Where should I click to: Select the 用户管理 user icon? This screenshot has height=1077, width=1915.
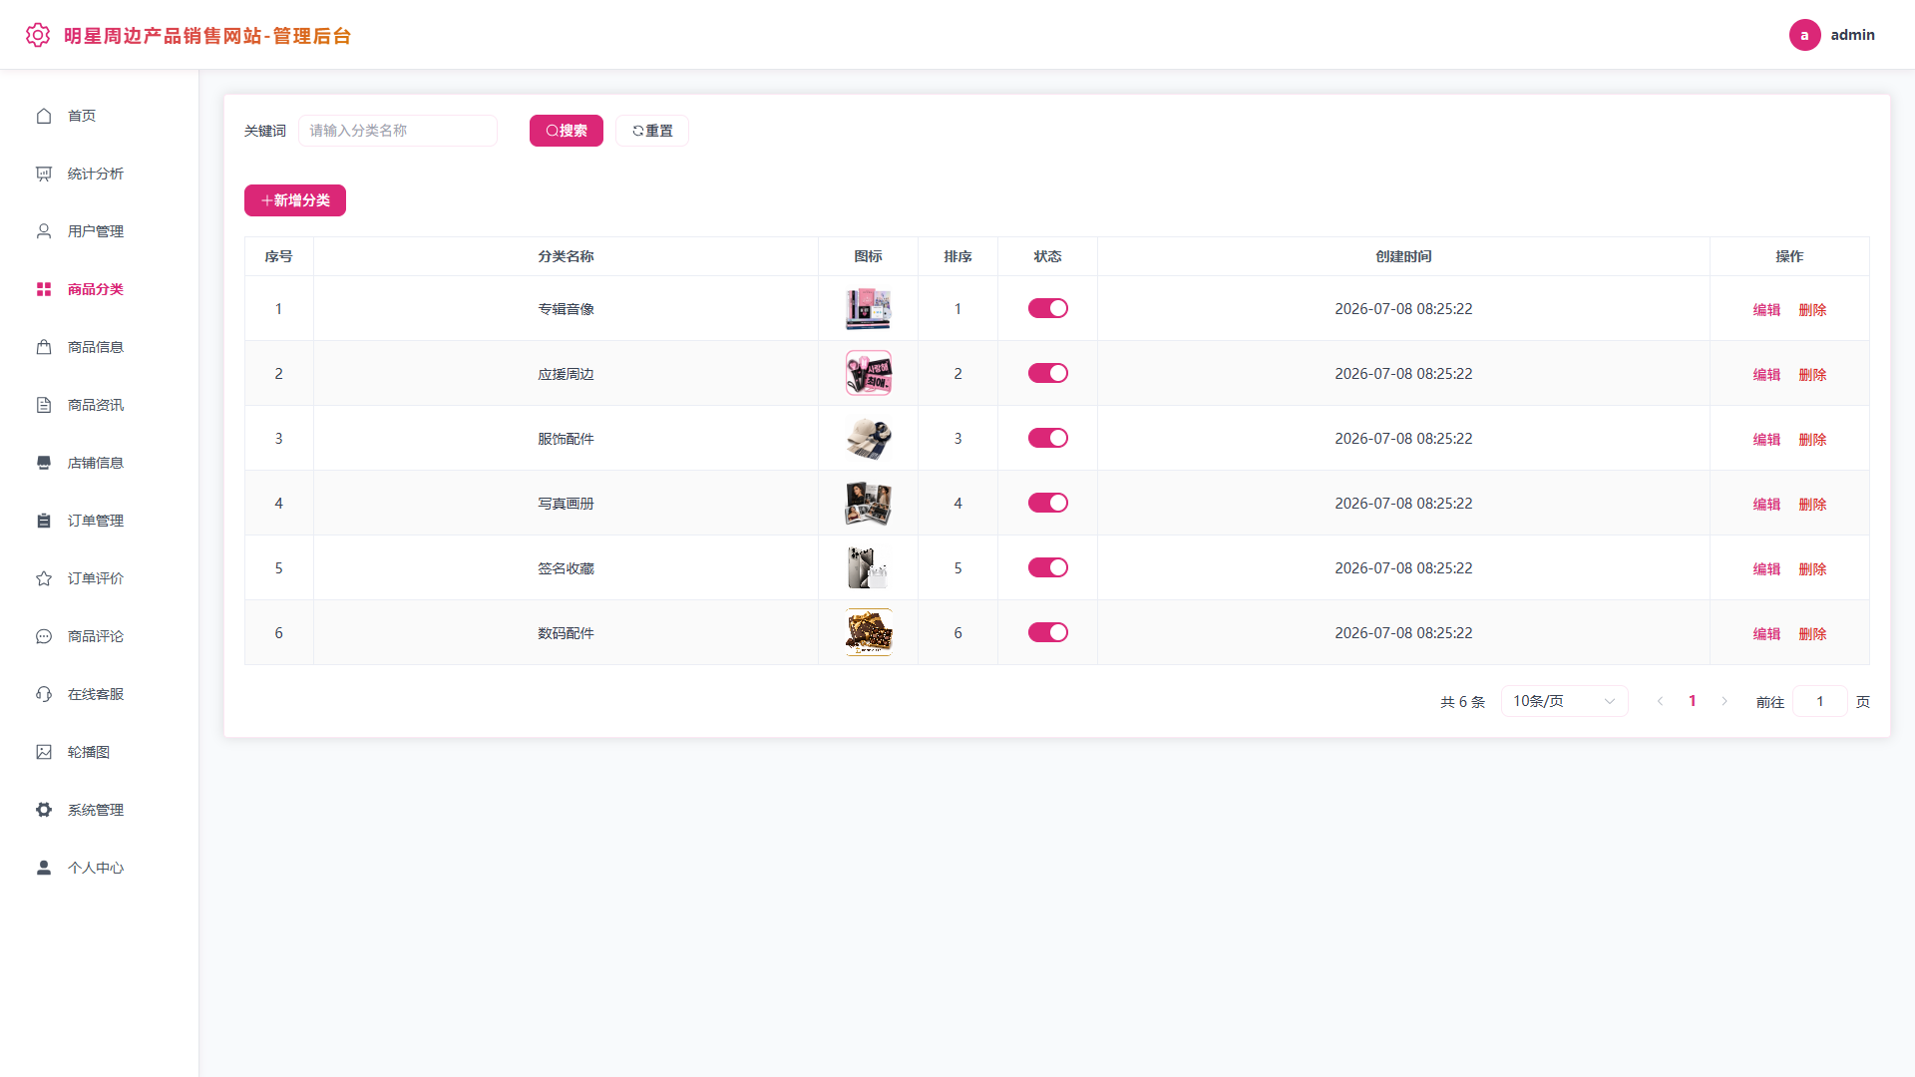pos(44,231)
